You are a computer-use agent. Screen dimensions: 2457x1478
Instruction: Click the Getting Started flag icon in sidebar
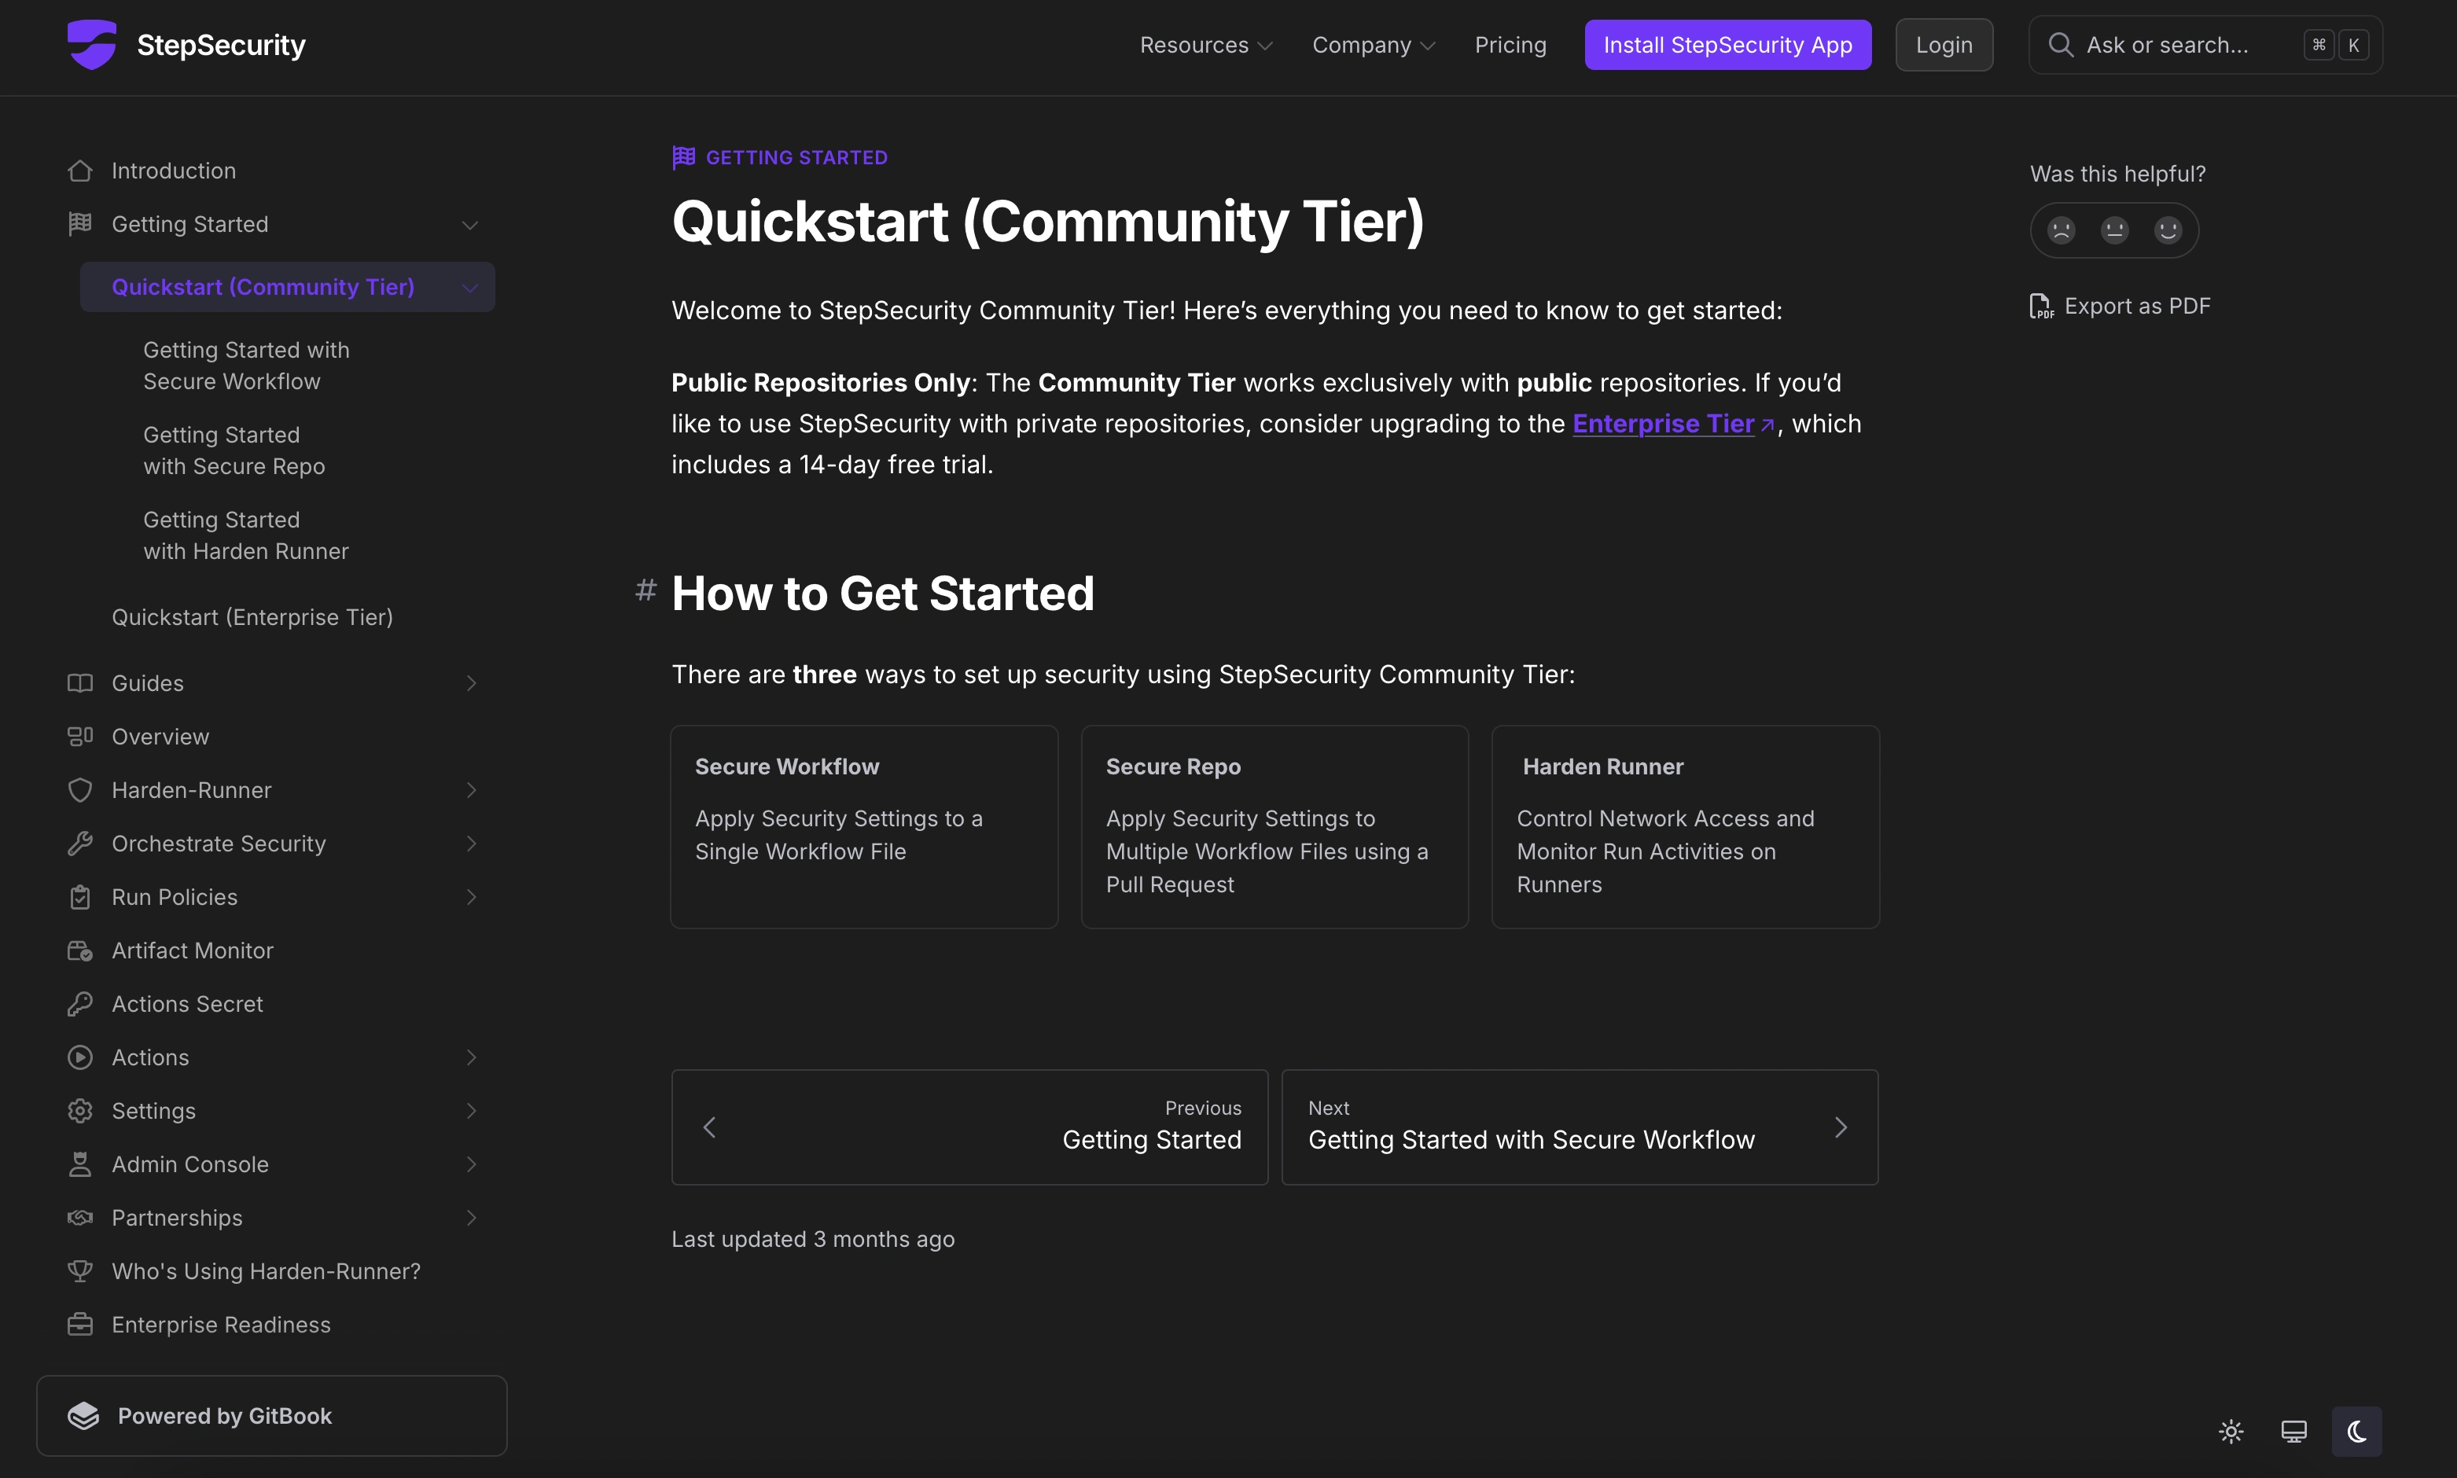[79, 224]
